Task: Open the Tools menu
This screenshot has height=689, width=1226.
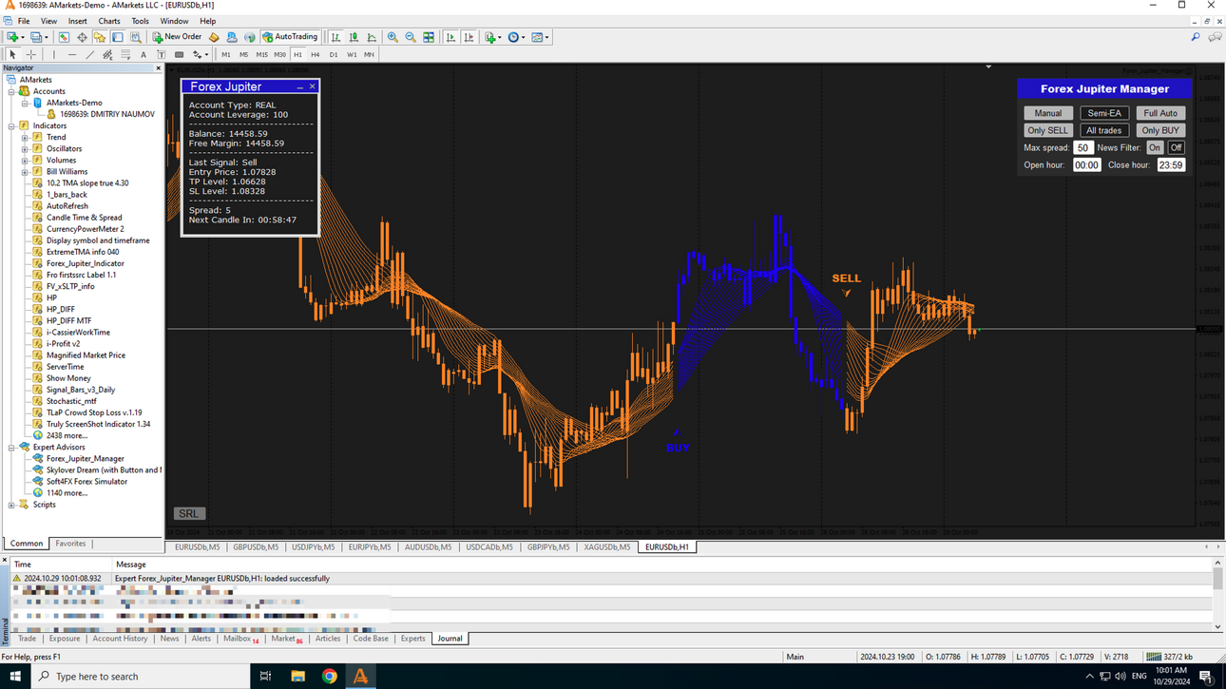Action: pyautogui.click(x=140, y=21)
